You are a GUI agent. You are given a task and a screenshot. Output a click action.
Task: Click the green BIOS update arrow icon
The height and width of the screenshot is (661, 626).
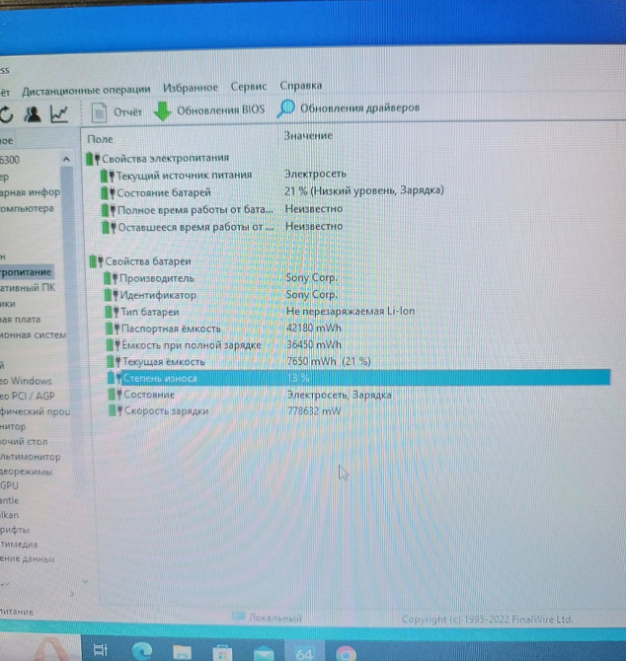(162, 111)
